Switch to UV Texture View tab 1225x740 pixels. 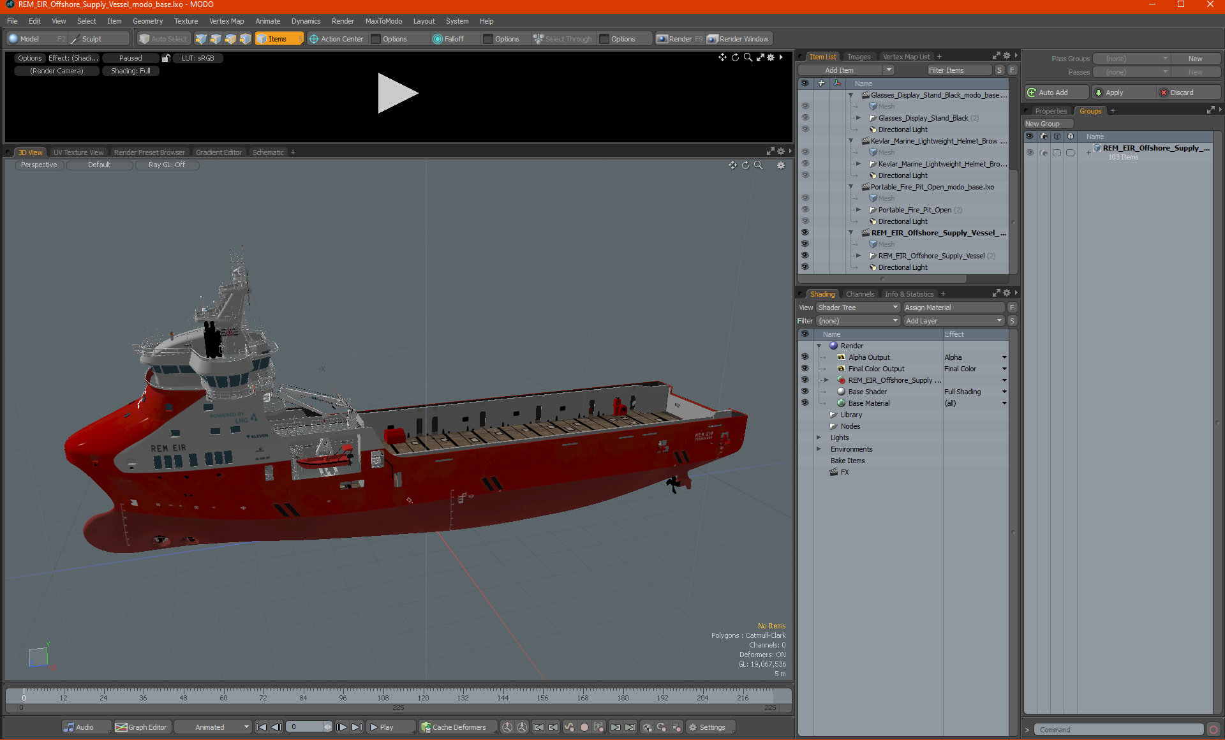pyautogui.click(x=78, y=152)
